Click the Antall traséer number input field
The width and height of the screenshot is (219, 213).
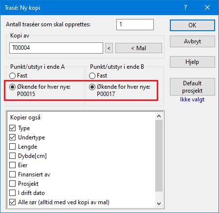(135, 24)
